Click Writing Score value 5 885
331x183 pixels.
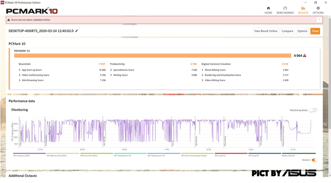(194, 75)
